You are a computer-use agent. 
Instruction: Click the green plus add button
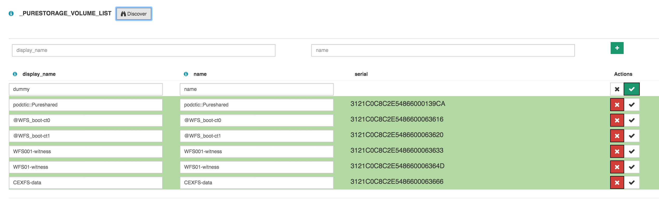tap(617, 48)
